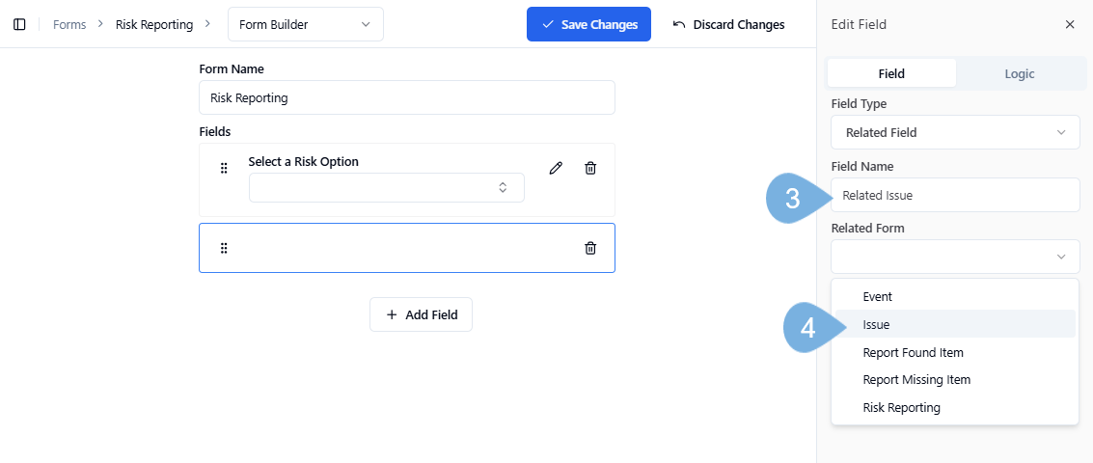Collapse the Related Form dropdown
The image size is (1093, 463).
pos(954,257)
